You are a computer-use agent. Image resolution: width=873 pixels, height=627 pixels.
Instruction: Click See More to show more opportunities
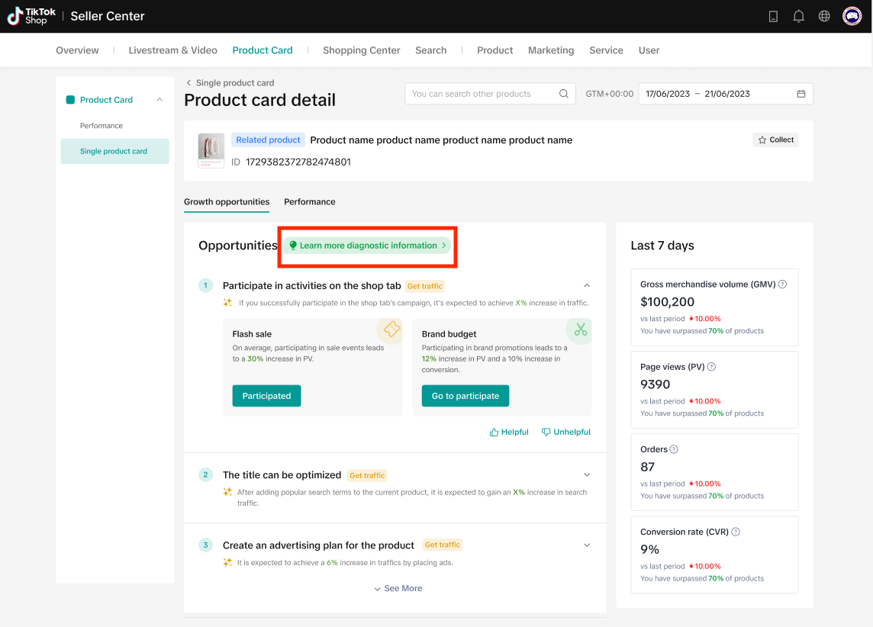[398, 588]
